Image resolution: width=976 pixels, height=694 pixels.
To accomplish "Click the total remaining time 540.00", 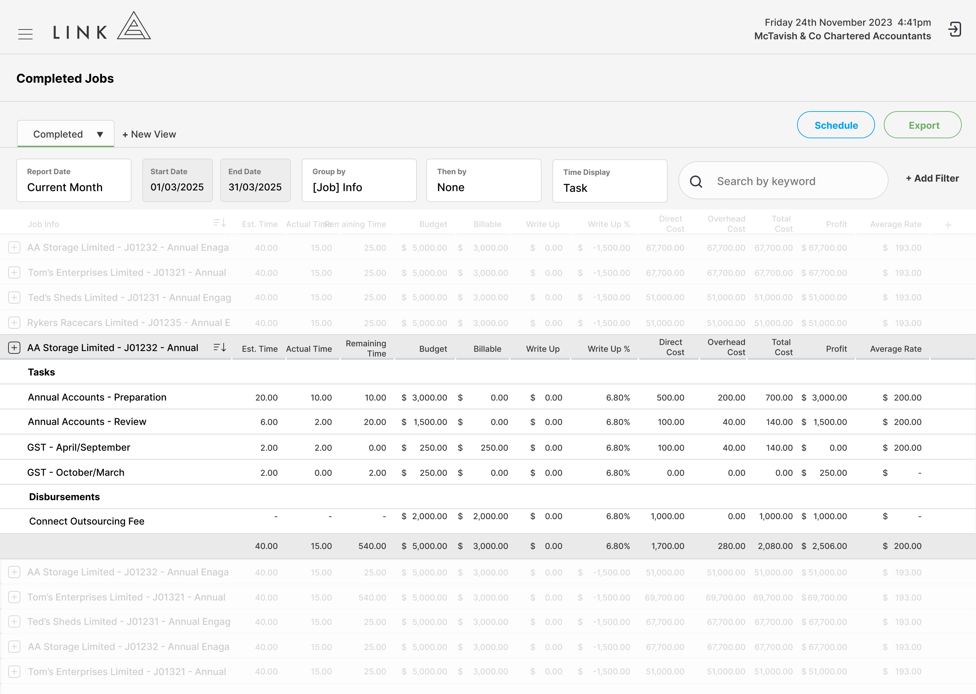I will pyautogui.click(x=372, y=546).
